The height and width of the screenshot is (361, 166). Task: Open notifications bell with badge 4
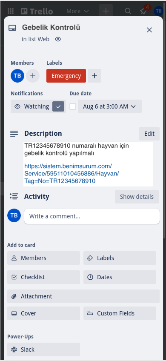pos(144,11)
